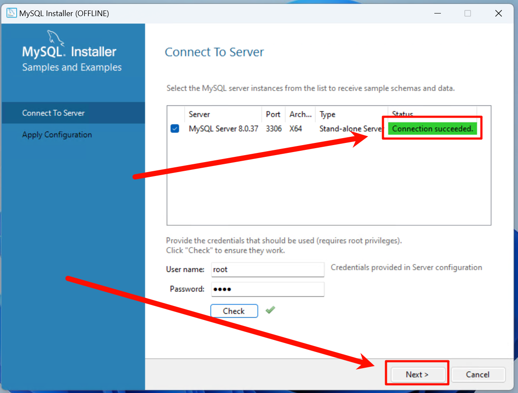The height and width of the screenshot is (393, 518).
Task: Uncheck the MySQL Server 8.0.37 checkbox
Action: pyautogui.click(x=175, y=129)
